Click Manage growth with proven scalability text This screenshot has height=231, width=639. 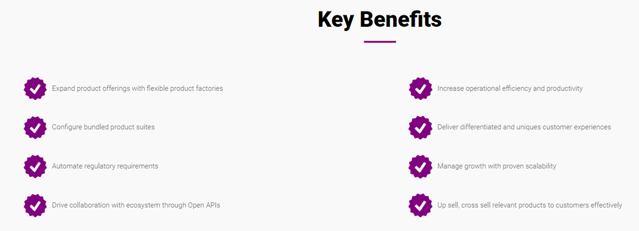[x=497, y=166]
